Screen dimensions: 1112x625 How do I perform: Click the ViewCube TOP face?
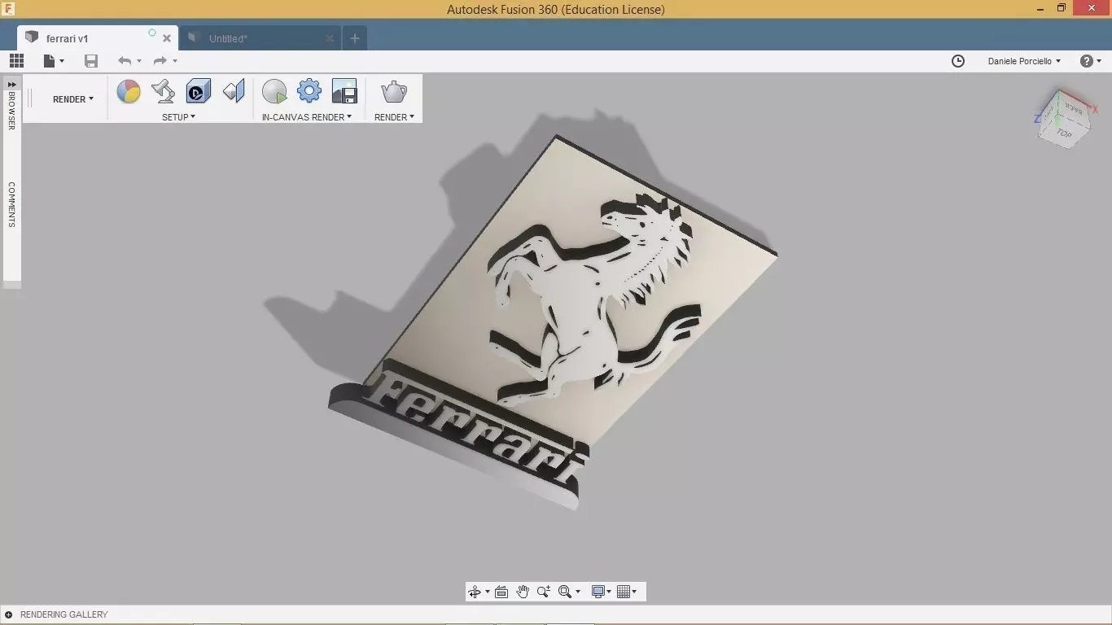pos(1064,133)
